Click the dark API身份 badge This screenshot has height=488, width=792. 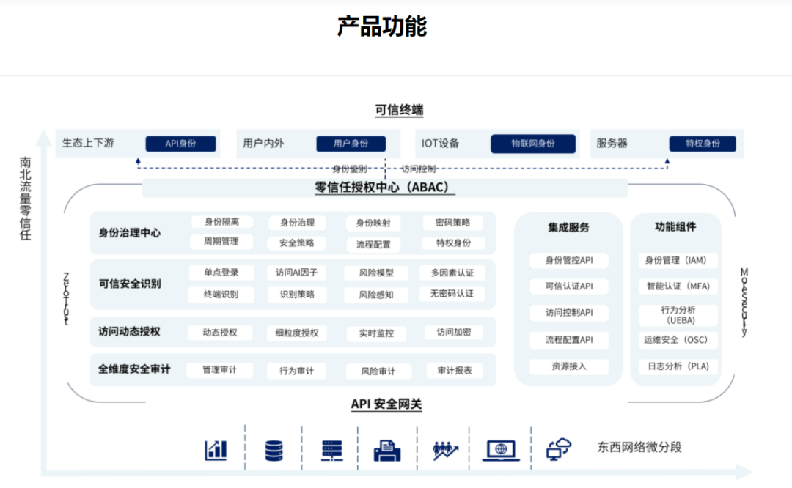tap(180, 144)
